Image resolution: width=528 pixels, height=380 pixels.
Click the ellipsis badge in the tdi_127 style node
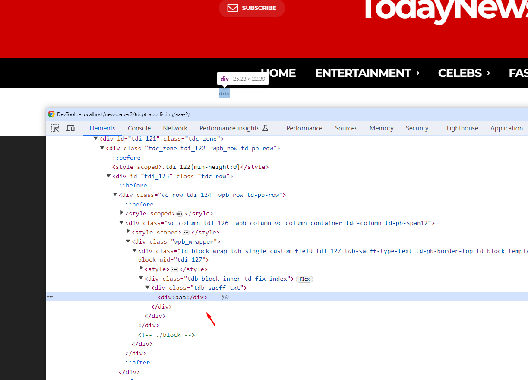tap(174, 269)
